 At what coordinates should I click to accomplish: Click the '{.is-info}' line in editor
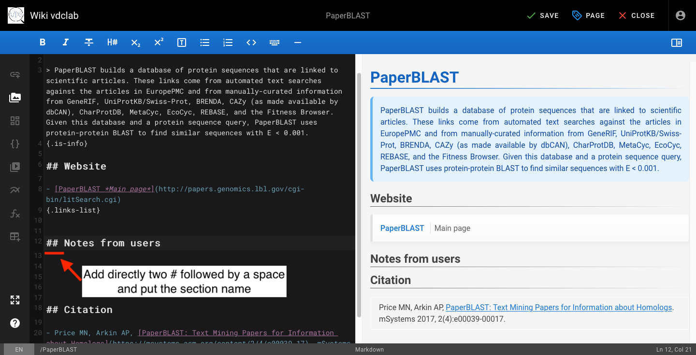(x=67, y=143)
